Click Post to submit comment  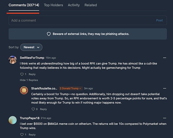click(159, 20)
